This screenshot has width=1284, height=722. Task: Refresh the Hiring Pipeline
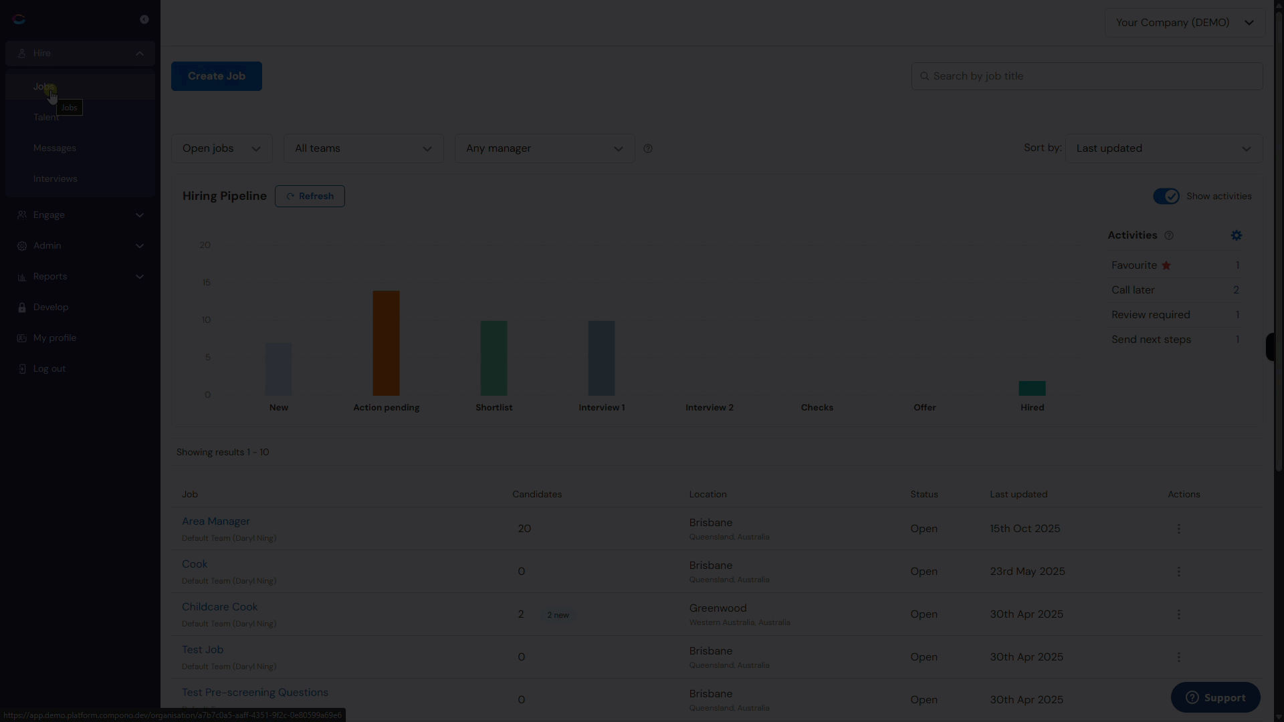point(310,197)
